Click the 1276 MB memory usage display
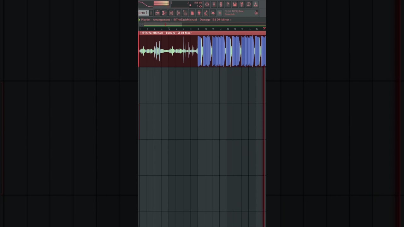 coord(198,3)
